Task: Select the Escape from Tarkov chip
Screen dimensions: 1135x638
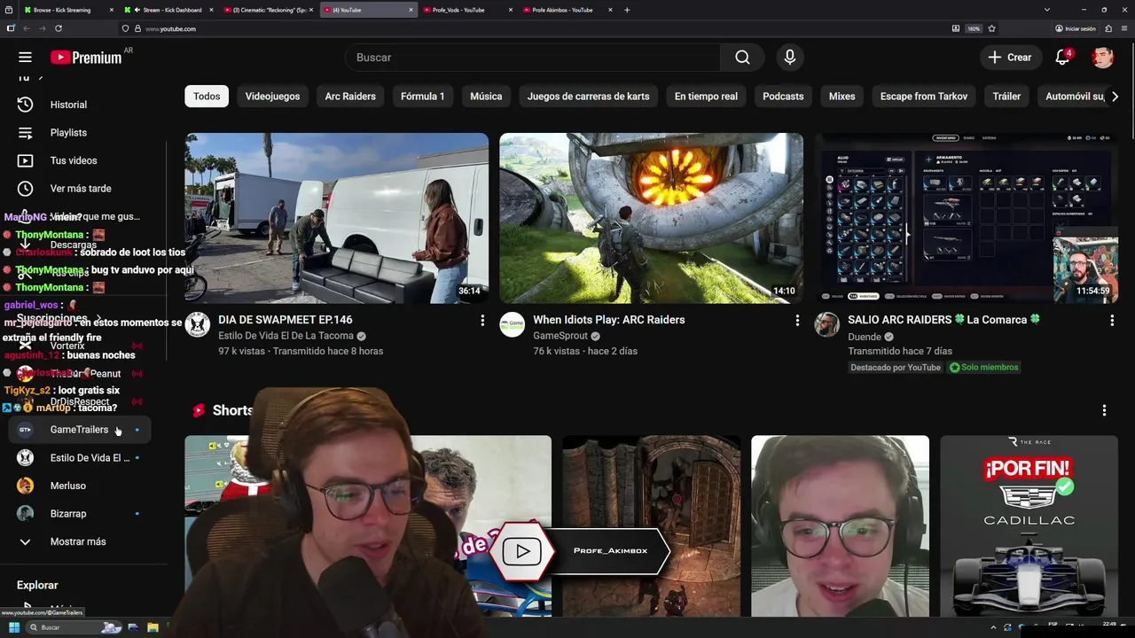Action: pos(923,96)
